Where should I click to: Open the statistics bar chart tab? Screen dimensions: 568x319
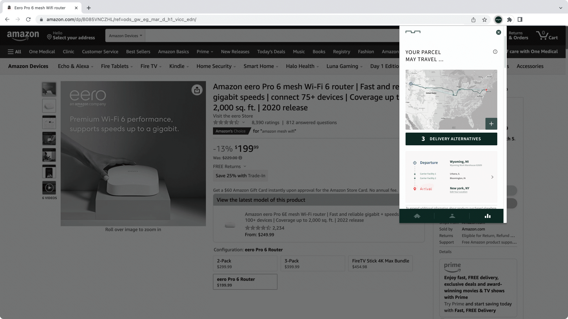coord(488,216)
